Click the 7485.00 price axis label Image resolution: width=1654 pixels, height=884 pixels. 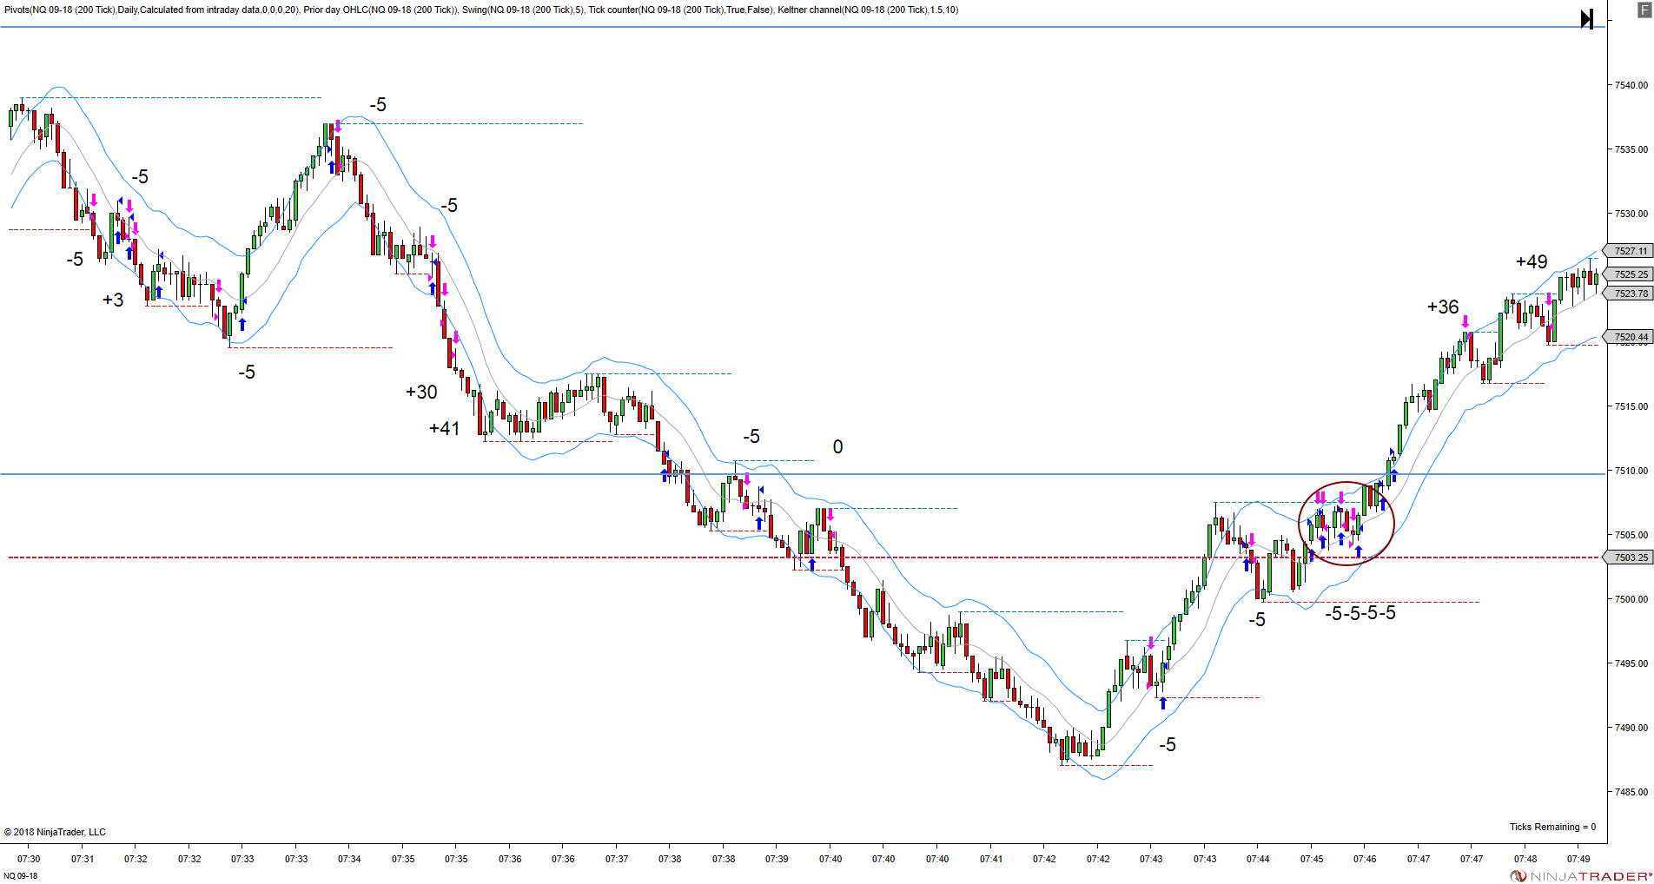pyautogui.click(x=1631, y=792)
